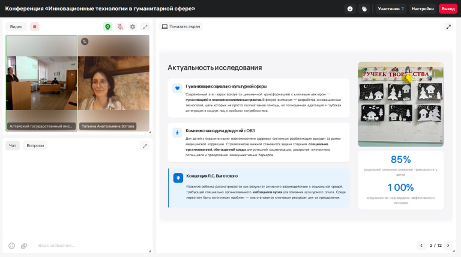
Task: Switch to the Вопросы tab
Action: coord(35,145)
